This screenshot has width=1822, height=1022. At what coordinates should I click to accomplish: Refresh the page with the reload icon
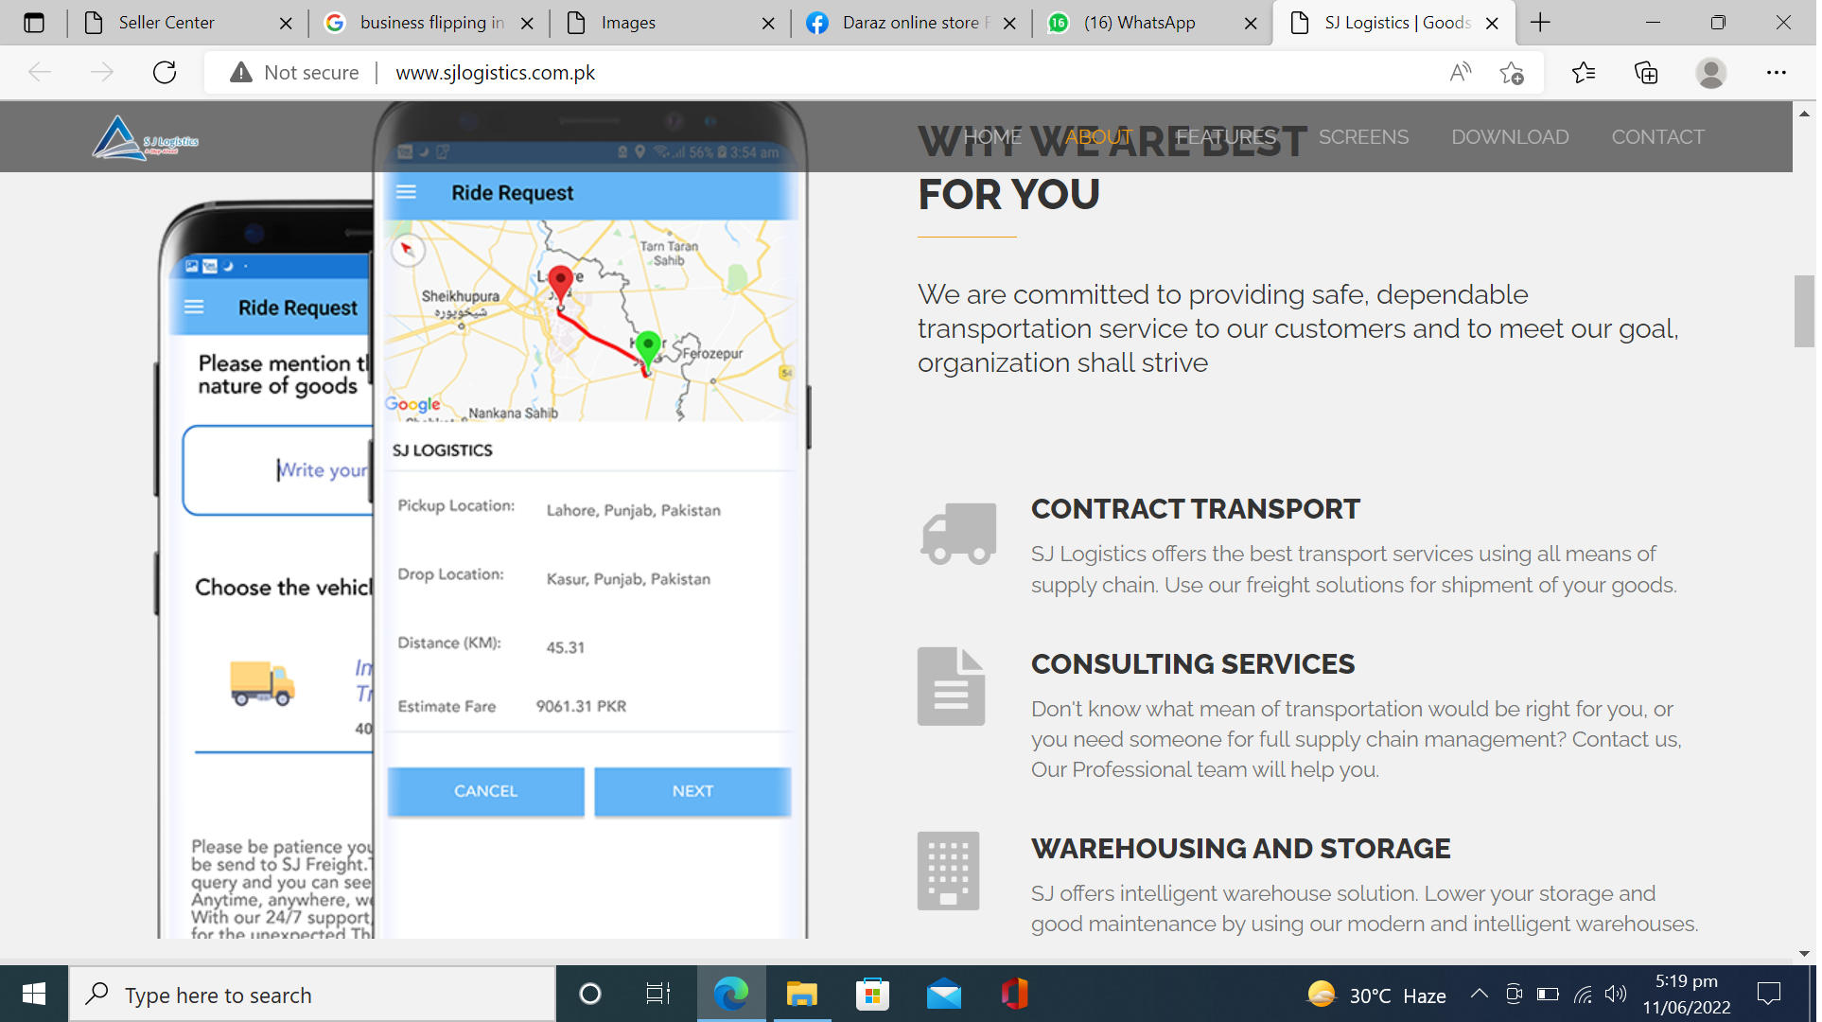pyautogui.click(x=165, y=73)
